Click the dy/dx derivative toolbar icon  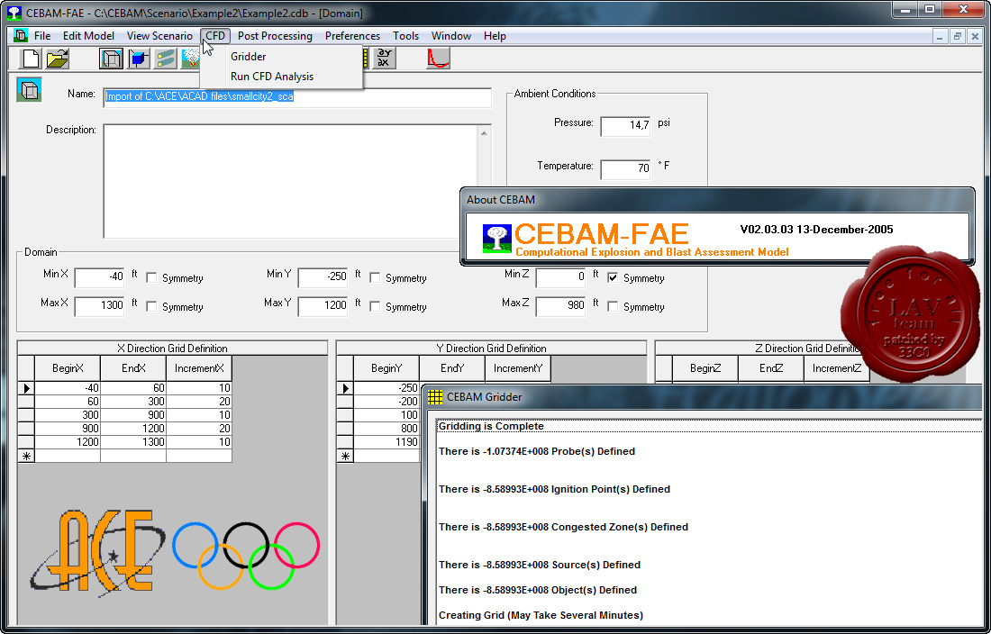[384, 59]
